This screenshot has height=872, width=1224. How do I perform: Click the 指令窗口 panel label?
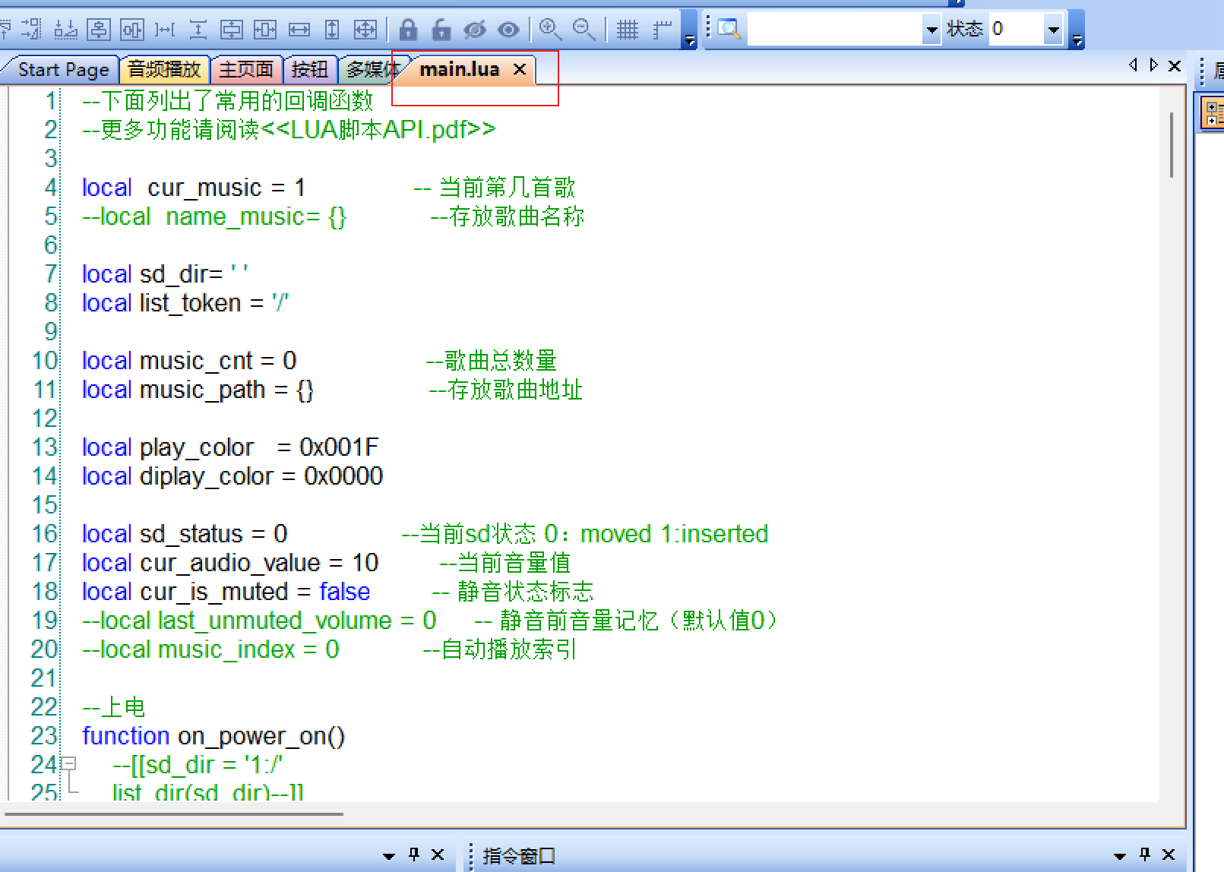click(x=520, y=855)
